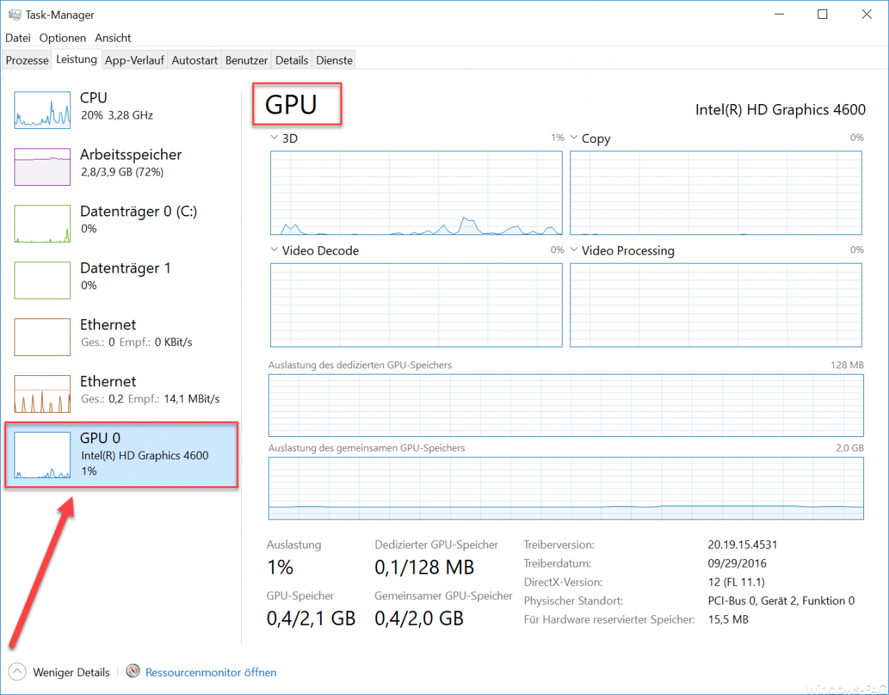Click the CPU mini usage graph

point(42,110)
